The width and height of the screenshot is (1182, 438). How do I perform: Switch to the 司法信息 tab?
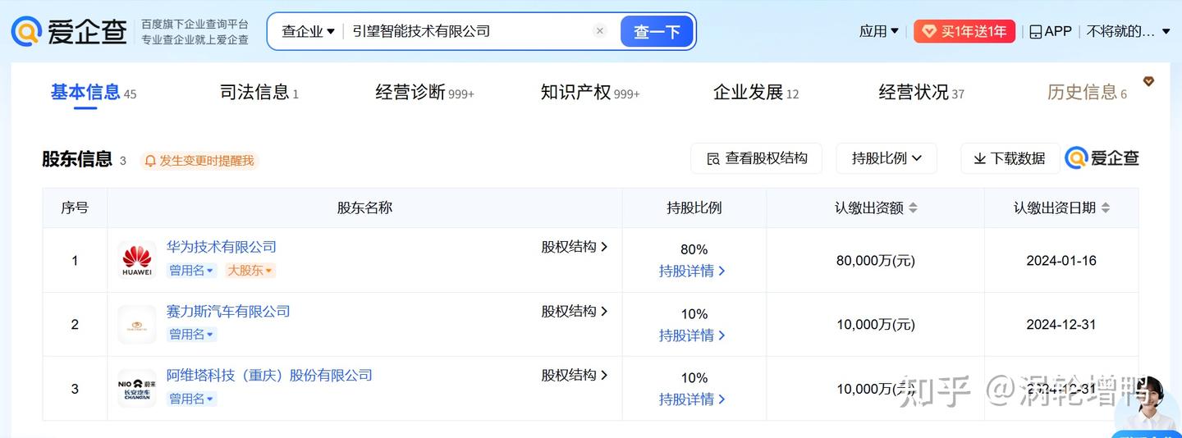point(259,92)
